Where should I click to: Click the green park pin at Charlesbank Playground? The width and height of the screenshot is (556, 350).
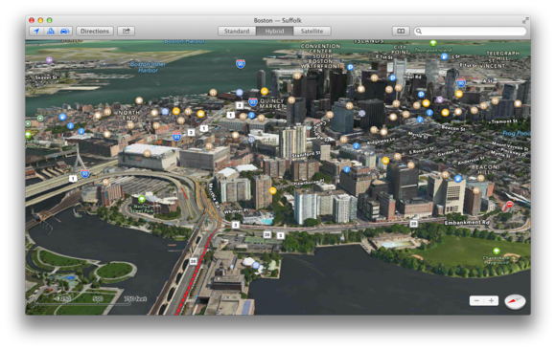point(497,251)
